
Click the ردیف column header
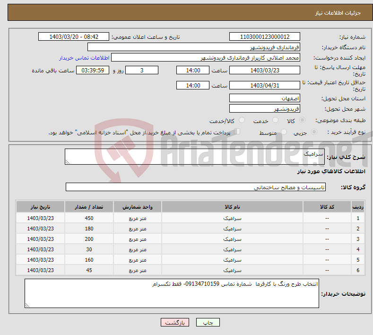[358, 207]
